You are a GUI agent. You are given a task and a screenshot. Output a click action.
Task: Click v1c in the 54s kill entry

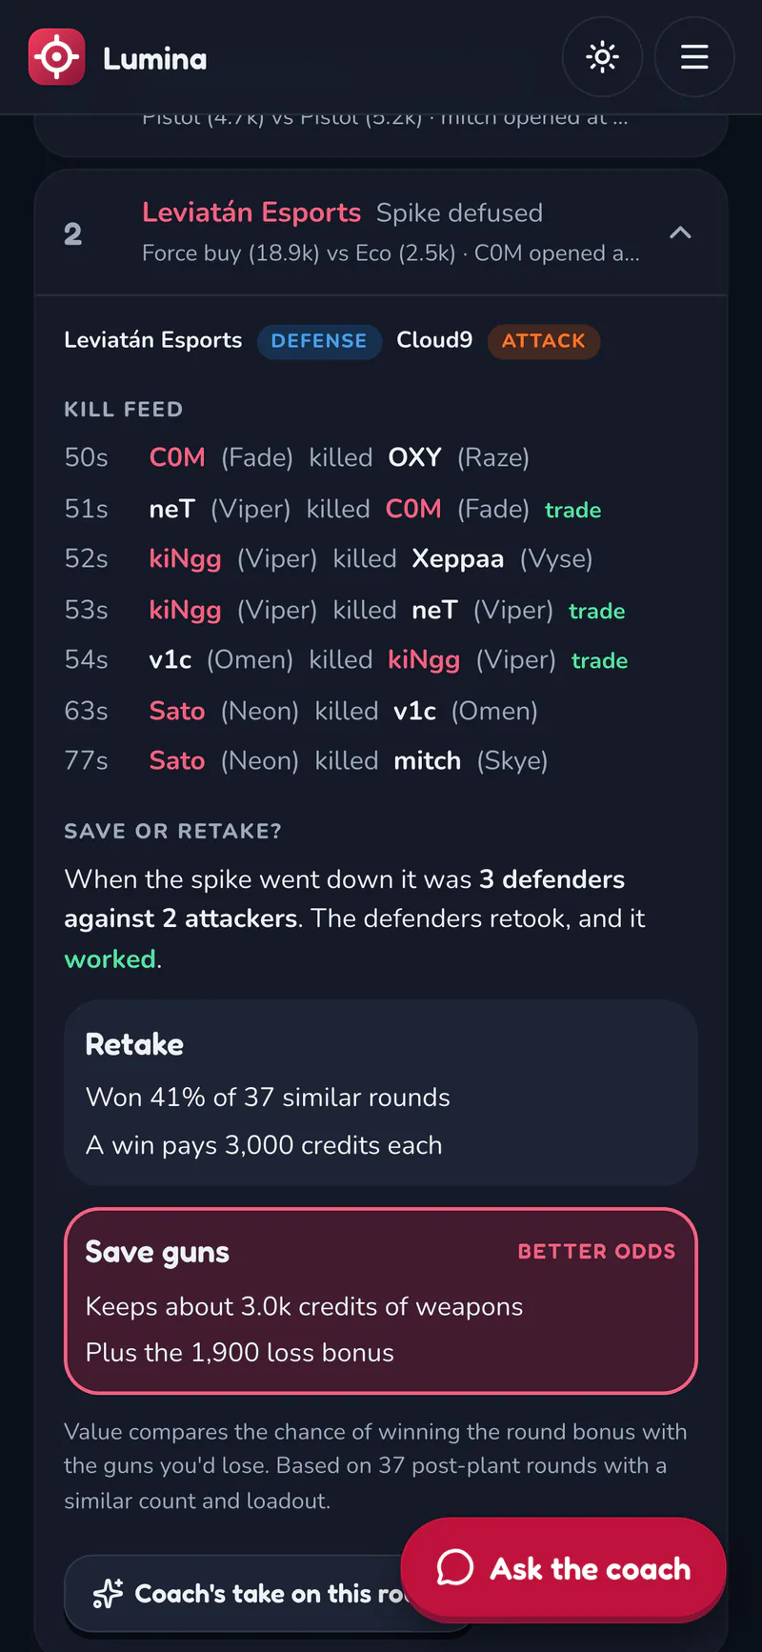click(170, 659)
